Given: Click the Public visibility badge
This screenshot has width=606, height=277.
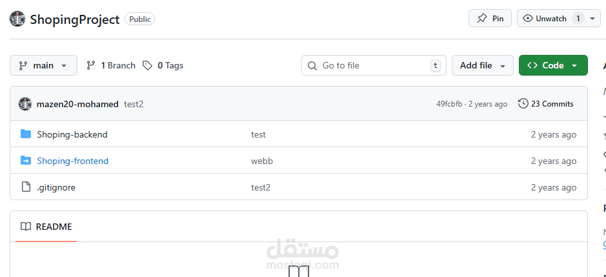Looking at the screenshot, I should click(x=140, y=19).
